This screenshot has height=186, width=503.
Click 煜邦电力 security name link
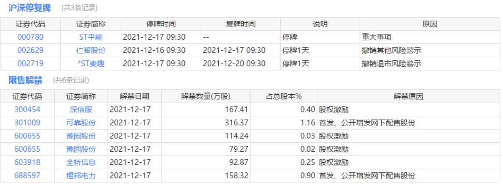(x=81, y=175)
